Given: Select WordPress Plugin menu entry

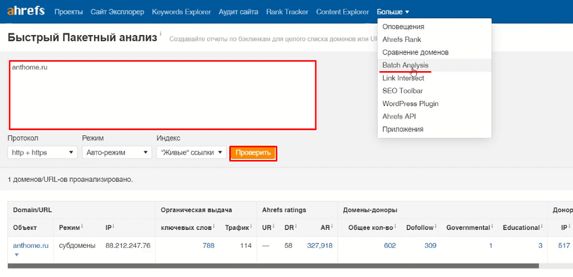Looking at the screenshot, I should pos(434,104).
